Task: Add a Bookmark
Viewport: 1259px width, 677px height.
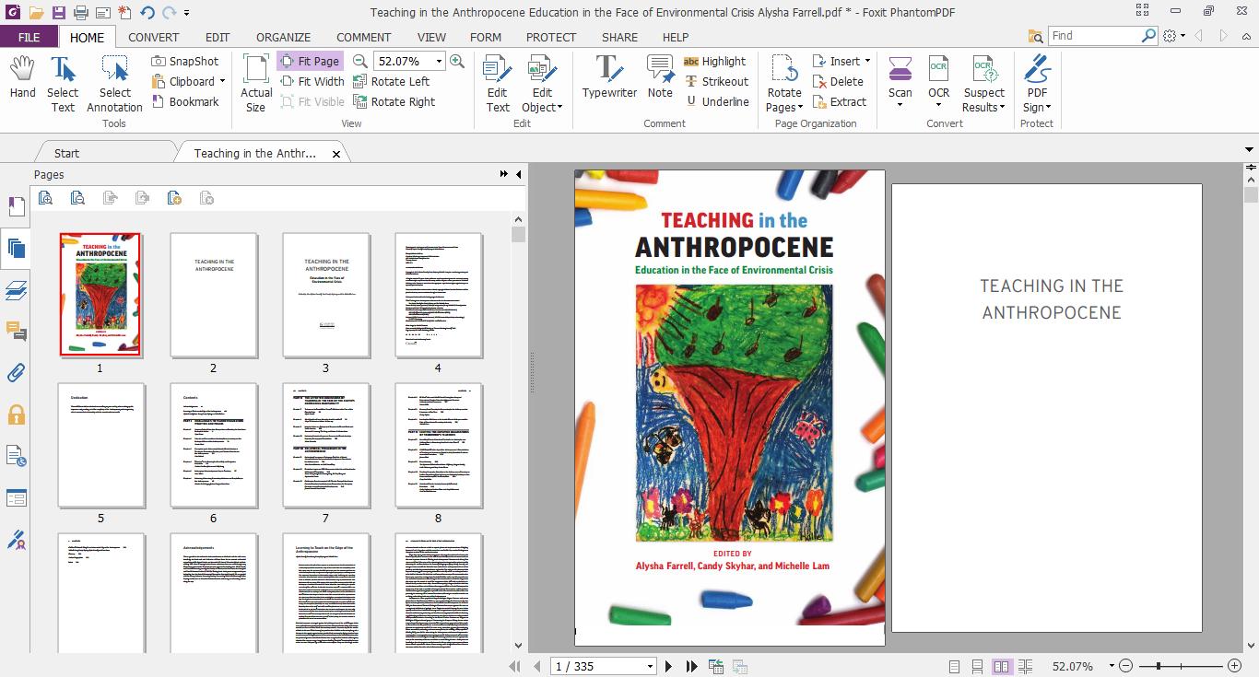Action: [185, 101]
